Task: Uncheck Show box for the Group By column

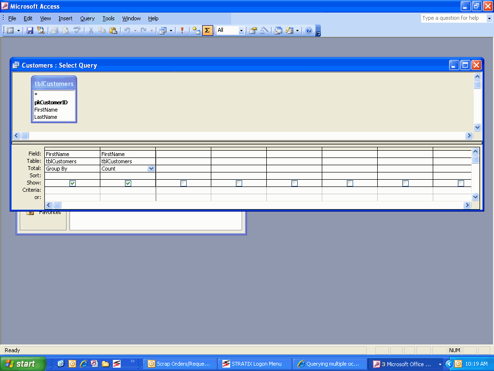Action: (x=72, y=183)
